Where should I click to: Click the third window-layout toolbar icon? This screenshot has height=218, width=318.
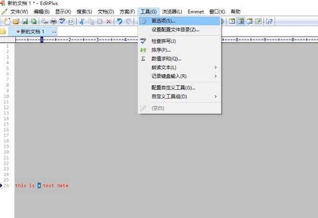coord(249,21)
